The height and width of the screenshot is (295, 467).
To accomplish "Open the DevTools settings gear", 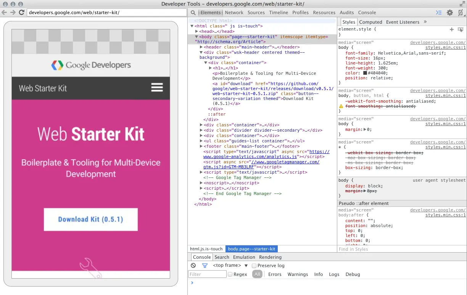I will (449, 12).
